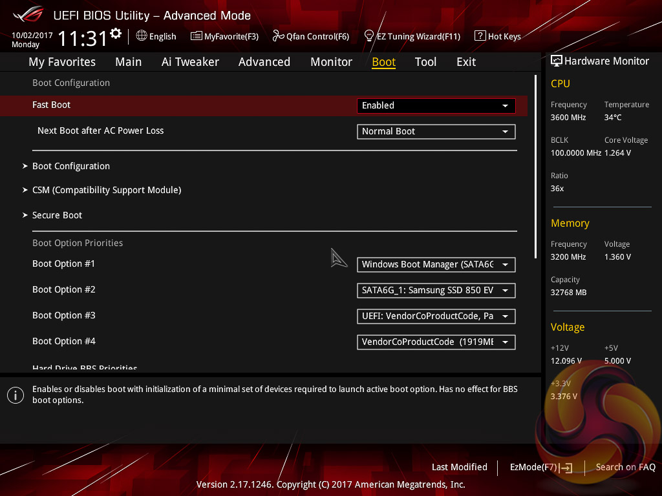Open MyFavorite(F3) list icon
Viewport: 662px width, 496px height.
197,36
